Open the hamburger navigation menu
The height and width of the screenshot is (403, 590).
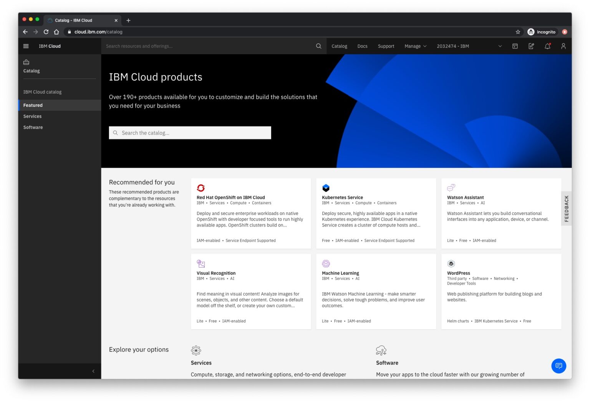point(26,46)
